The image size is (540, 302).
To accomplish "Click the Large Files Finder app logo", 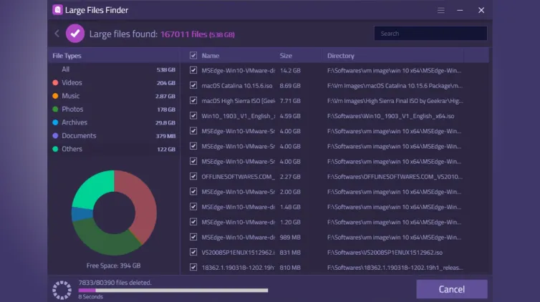I will pos(57,9).
